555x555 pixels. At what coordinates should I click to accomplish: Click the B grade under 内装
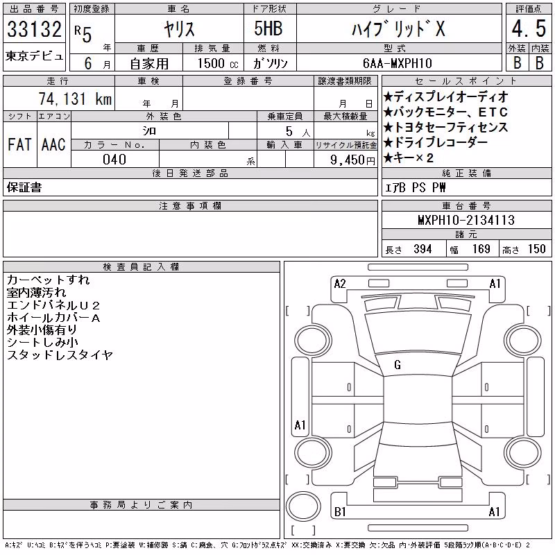[x=540, y=63]
